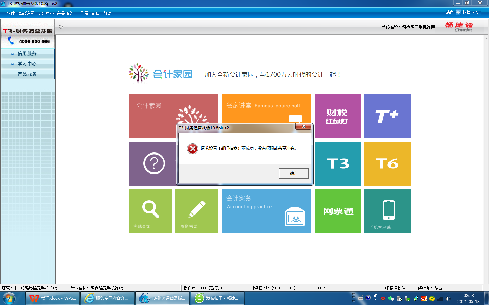Select 产品服务 in the sidebar

tap(28, 74)
